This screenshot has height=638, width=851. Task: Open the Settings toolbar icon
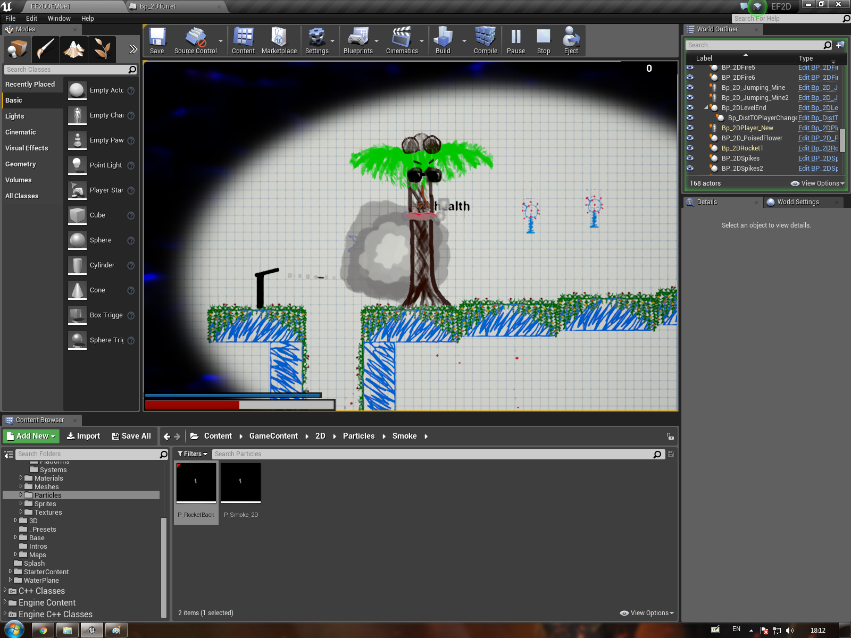point(317,41)
